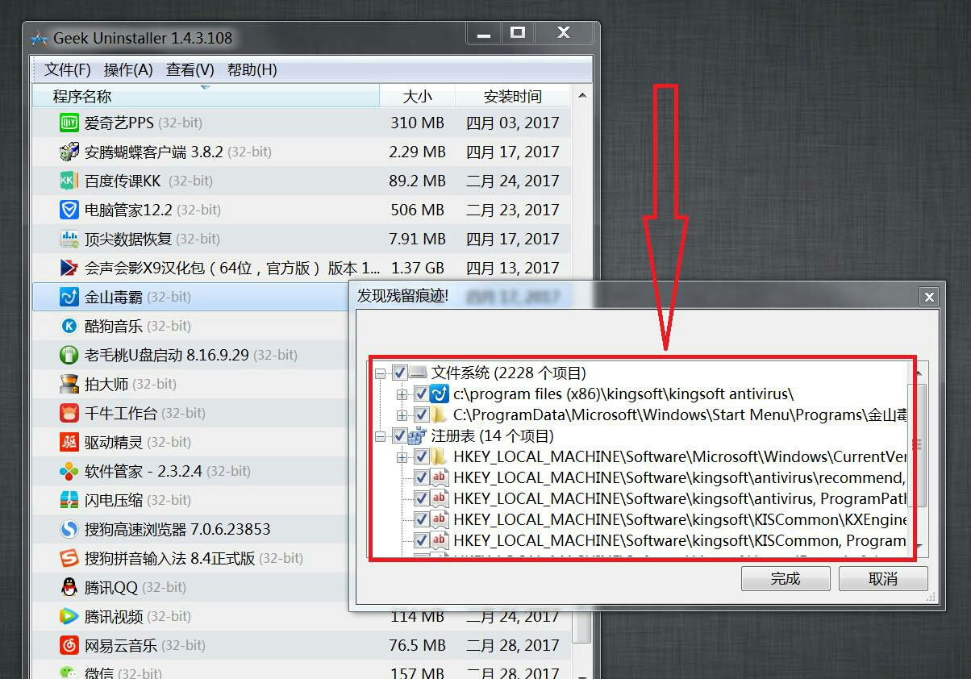Screen dimensions: 971x679
Task: Click the 腾讯视频 program icon
Action: click(x=69, y=616)
